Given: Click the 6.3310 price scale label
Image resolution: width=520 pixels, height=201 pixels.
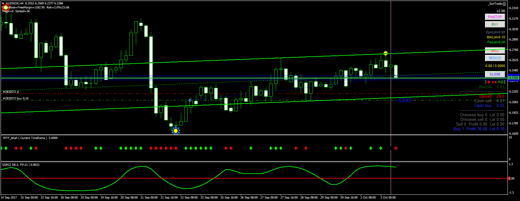Looking at the screenshot, I should [x=513, y=8].
